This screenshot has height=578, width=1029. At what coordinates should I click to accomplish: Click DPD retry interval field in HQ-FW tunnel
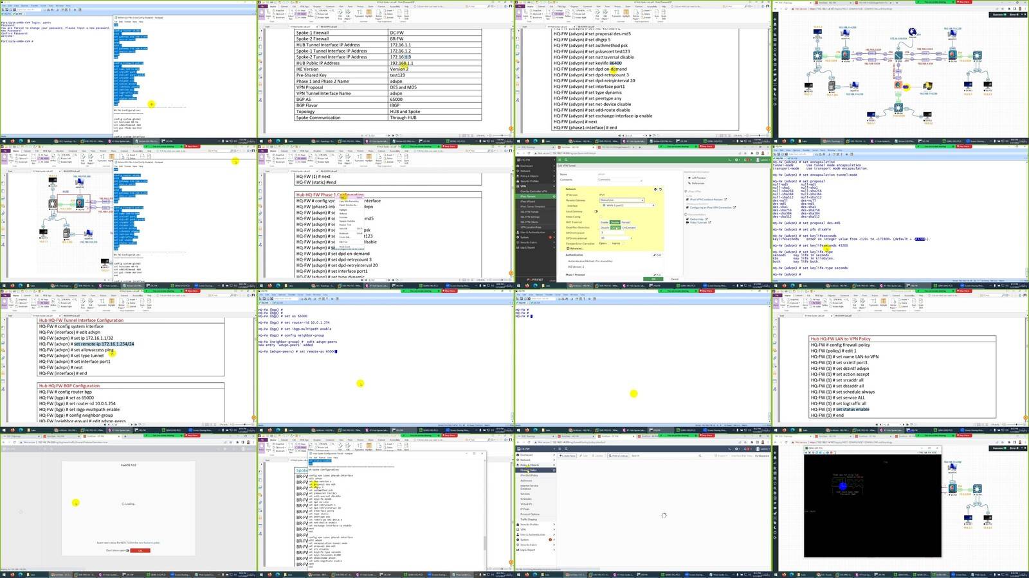tap(615, 238)
